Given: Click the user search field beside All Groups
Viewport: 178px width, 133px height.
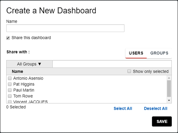Looking at the screenshot, I should [x=112, y=64].
